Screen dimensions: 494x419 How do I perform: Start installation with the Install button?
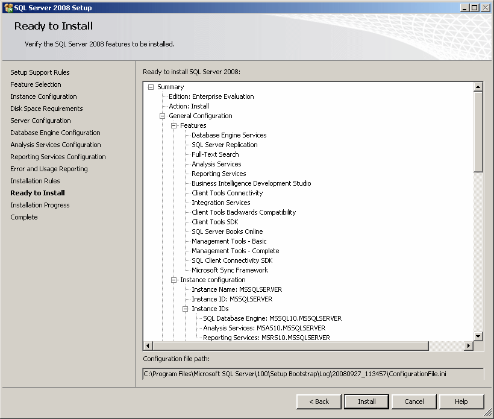click(367, 402)
